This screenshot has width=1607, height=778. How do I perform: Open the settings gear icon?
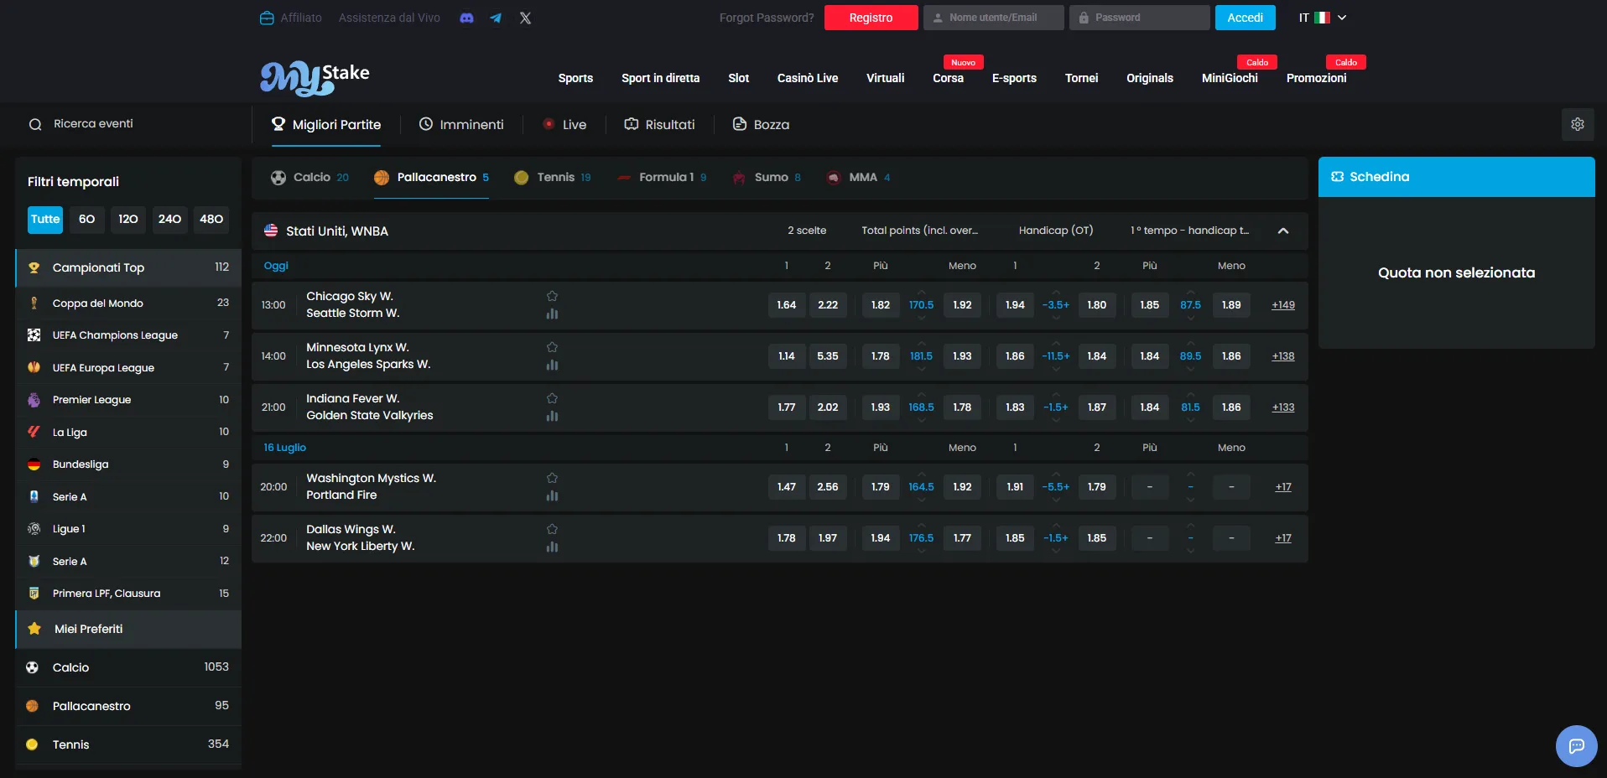coord(1578,124)
